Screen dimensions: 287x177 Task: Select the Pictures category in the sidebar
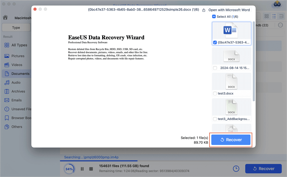(16, 56)
